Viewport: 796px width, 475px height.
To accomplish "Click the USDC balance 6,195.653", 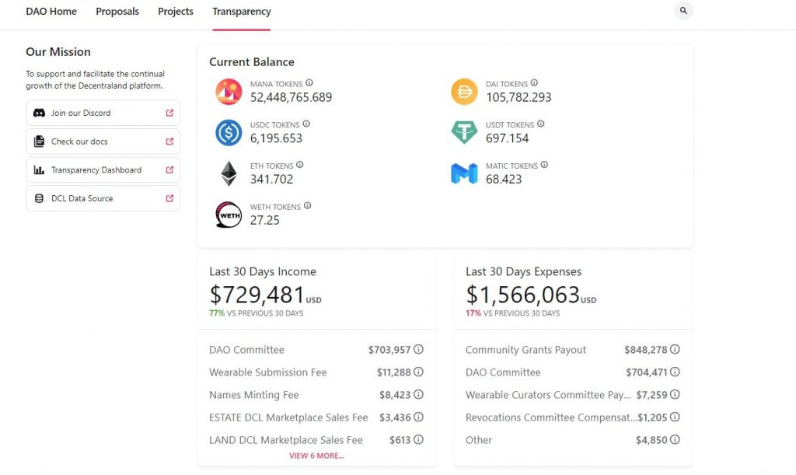I will point(276,138).
